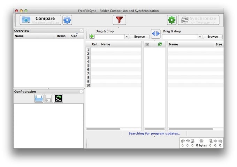This screenshot has height=167, width=237.
Task: Close the Configuration panel
Action: 81,92
